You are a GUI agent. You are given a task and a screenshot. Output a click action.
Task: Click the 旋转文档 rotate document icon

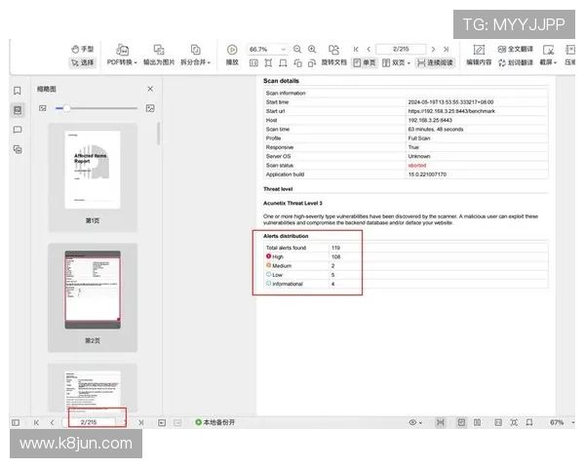point(334,49)
